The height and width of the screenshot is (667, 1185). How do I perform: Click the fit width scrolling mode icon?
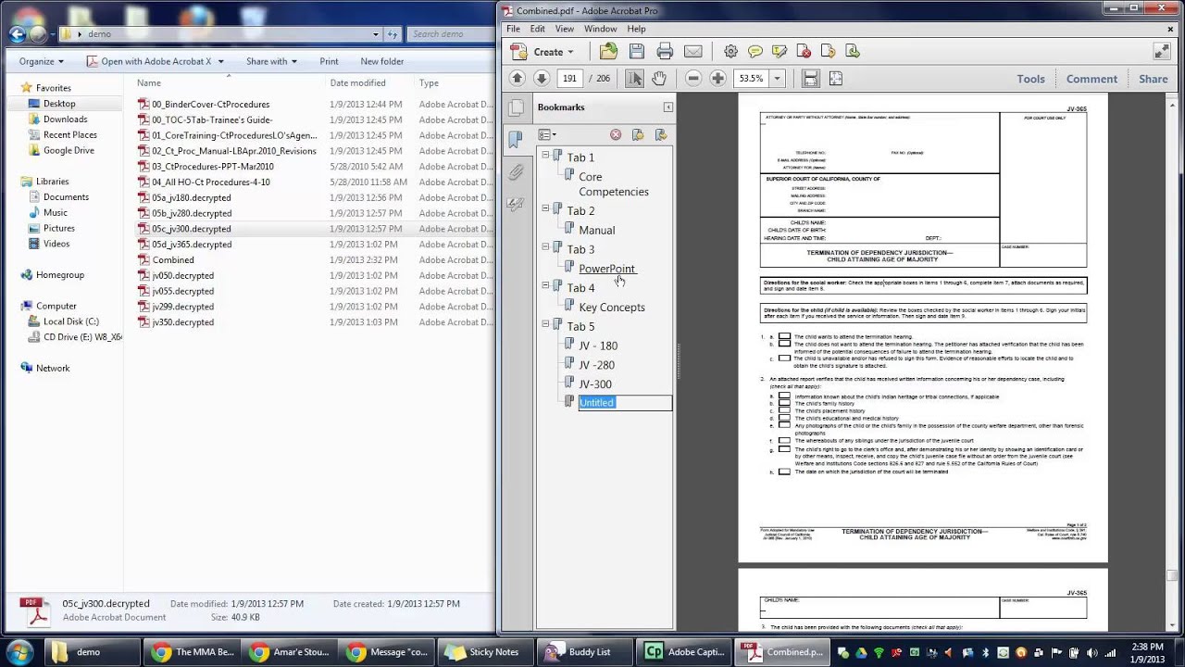[x=810, y=79]
